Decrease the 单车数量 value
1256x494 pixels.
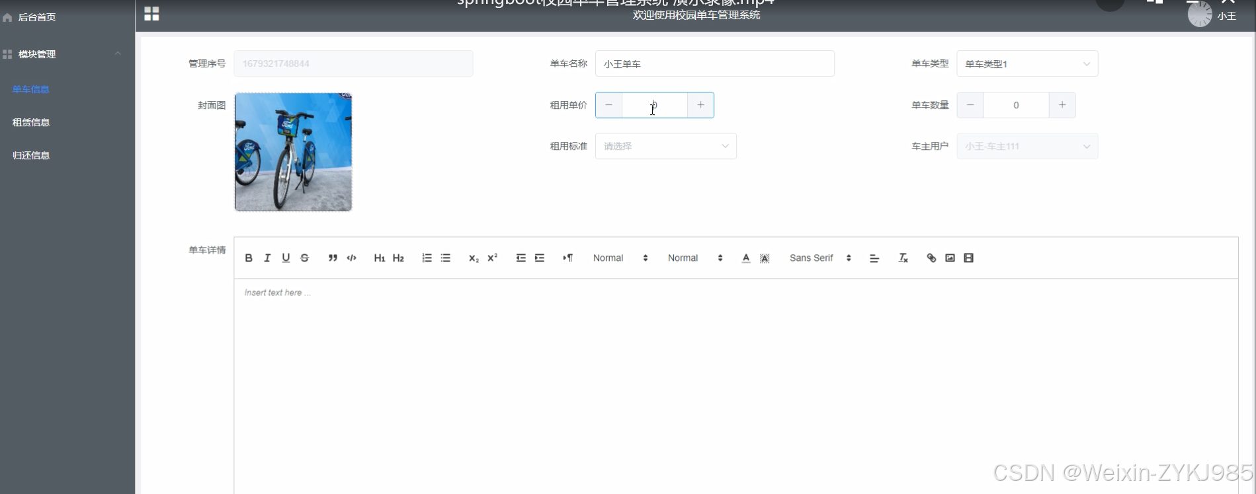click(970, 105)
